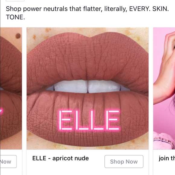Screen dimensions: 175x175
Task: Click the partially visible Now button on left card
Action: (8, 161)
